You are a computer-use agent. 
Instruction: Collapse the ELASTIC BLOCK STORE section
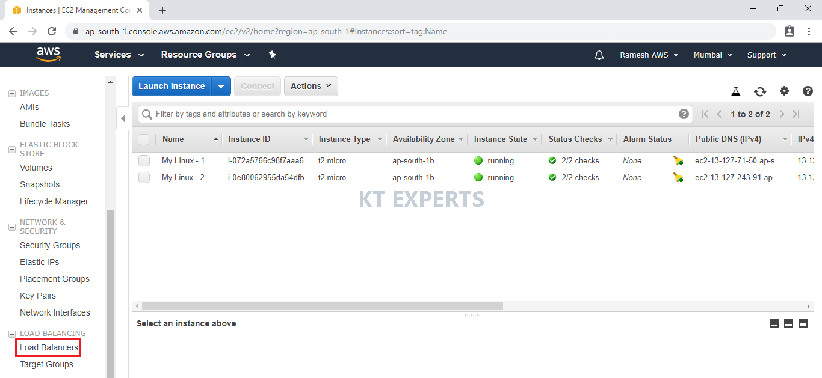pyautogui.click(x=11, y=149)
